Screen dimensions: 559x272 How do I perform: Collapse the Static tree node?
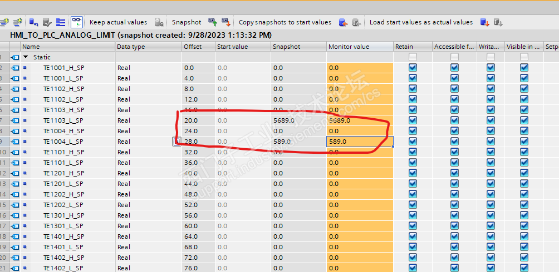(x=25, y=57)
